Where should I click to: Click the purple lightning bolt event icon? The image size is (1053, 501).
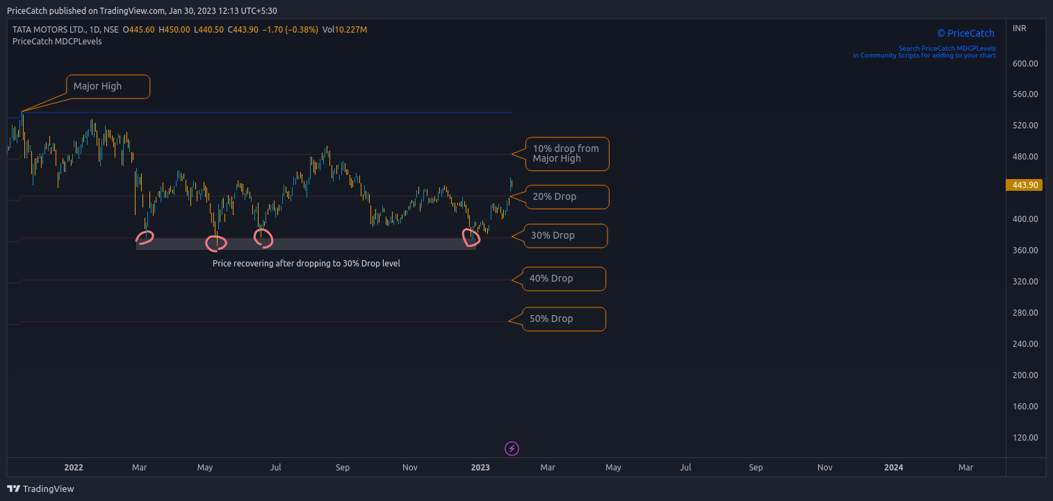coord(512,448)
